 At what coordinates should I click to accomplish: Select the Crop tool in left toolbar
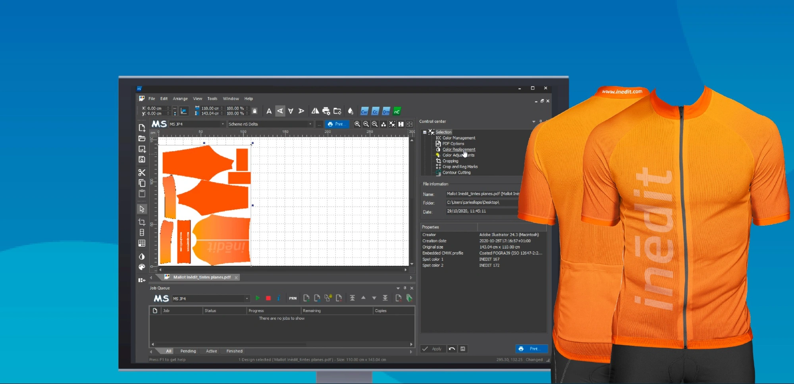point(142,222)
